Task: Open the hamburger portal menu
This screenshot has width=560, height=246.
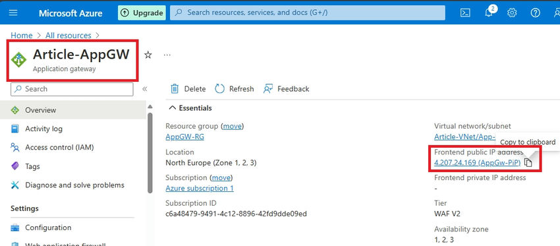Action: (x=13, y=13)
